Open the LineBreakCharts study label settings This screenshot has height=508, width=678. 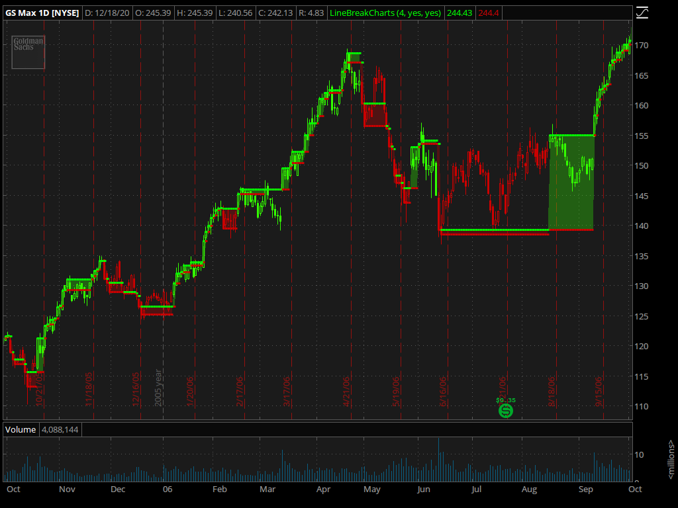pos(386,13)
